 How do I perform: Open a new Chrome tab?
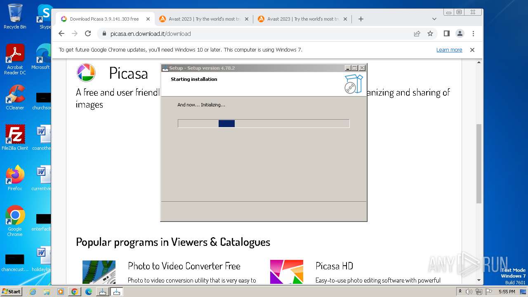tap(361, 19)
